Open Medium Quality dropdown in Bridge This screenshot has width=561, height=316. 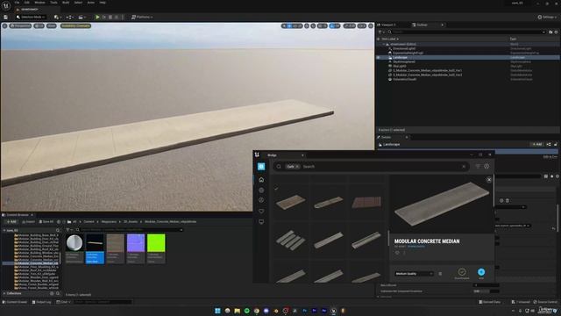414,274
